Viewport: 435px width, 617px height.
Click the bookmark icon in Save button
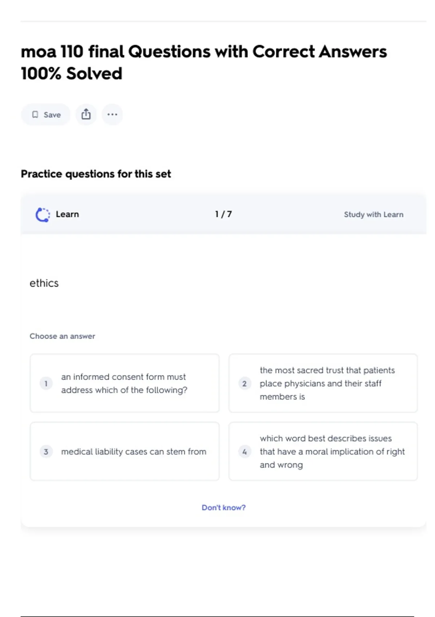coord(35,115)
